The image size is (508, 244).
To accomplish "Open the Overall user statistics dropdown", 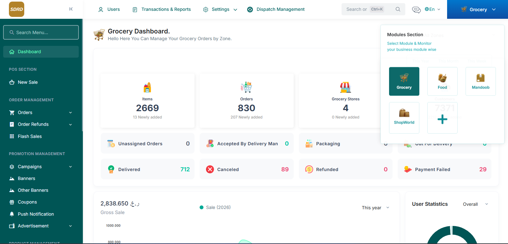I will [475, 204].
